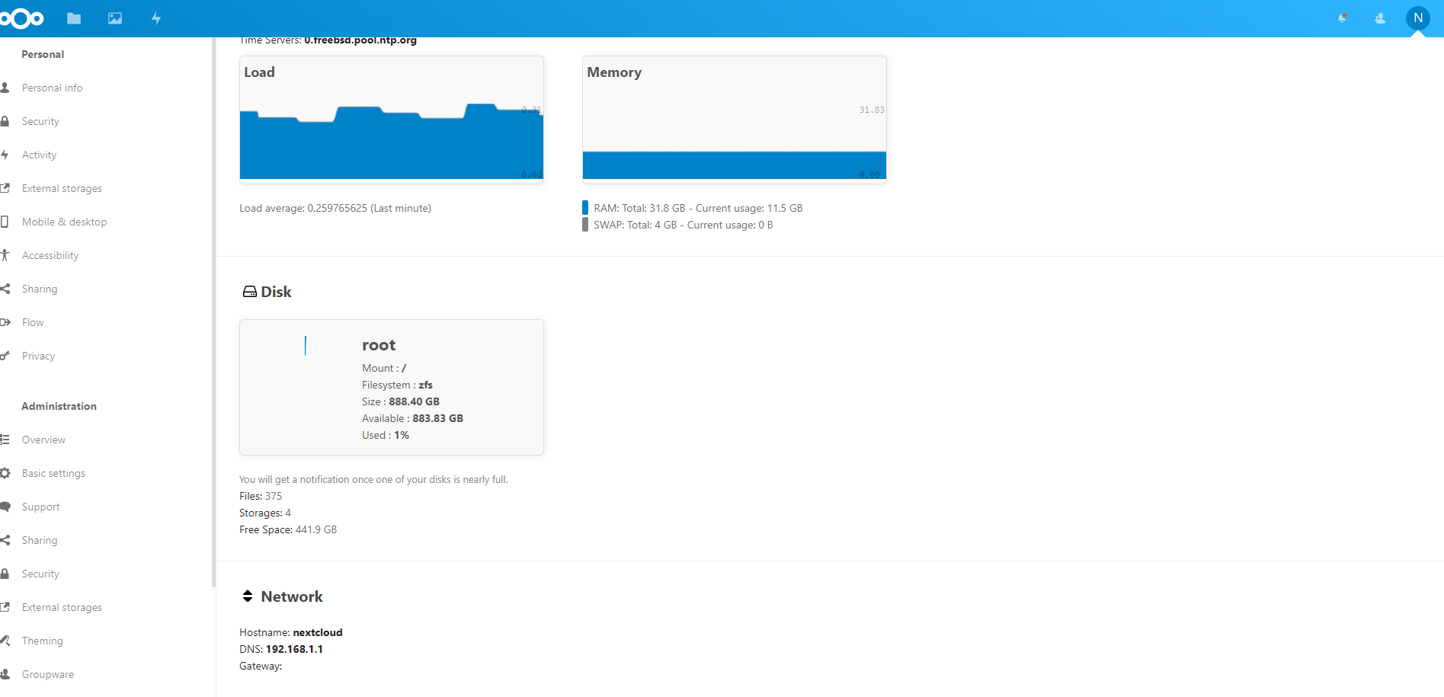Open Mobile & desktop settings

64,222
